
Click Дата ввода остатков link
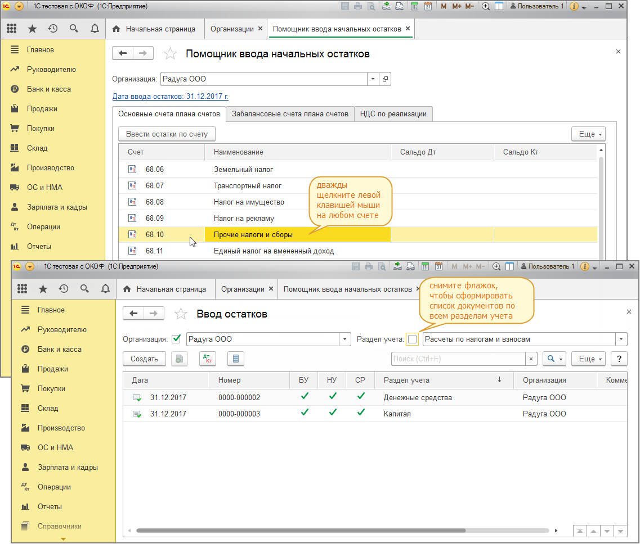pyautogui.click(x=170, y=97)
